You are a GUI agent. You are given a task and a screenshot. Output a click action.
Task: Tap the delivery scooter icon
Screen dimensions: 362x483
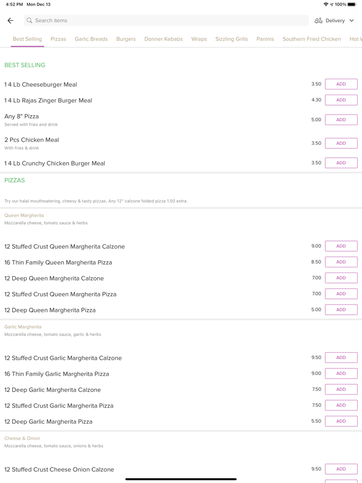pos(319,21)
